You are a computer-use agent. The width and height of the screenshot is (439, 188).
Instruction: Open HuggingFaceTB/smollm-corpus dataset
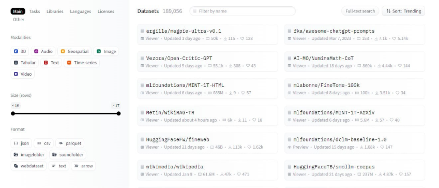coord(355,170)
